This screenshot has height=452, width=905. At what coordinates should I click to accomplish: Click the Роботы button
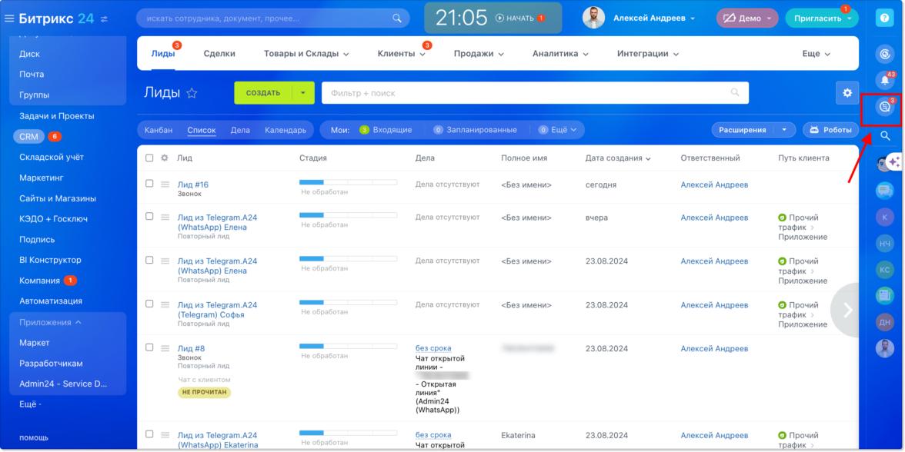tap(830, 130)
